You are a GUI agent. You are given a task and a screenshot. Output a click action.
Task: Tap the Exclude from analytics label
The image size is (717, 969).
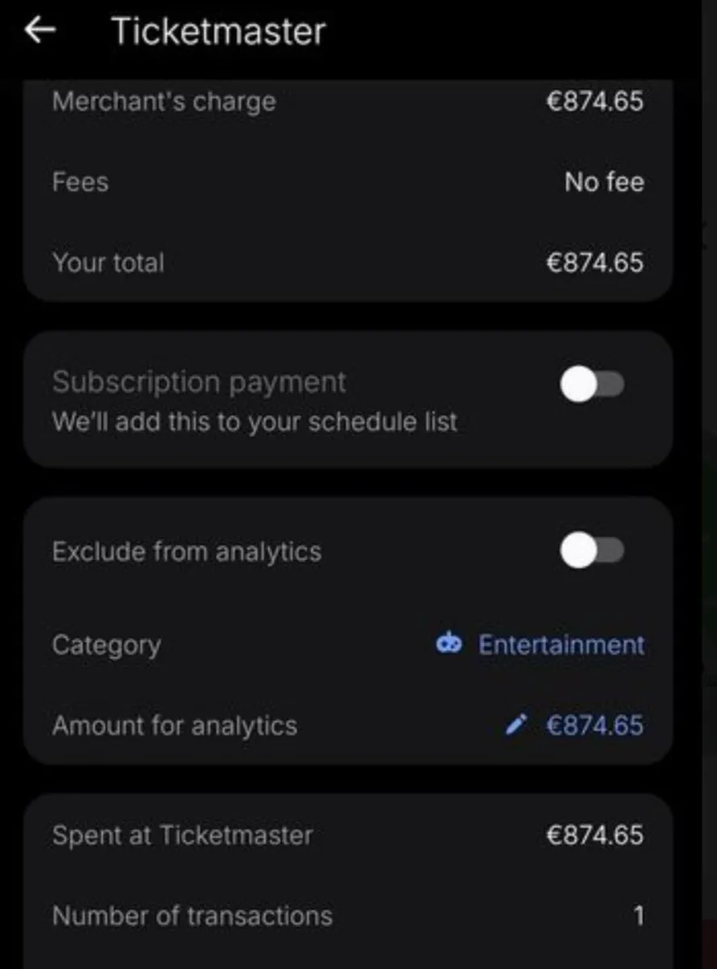pos(186,552)
